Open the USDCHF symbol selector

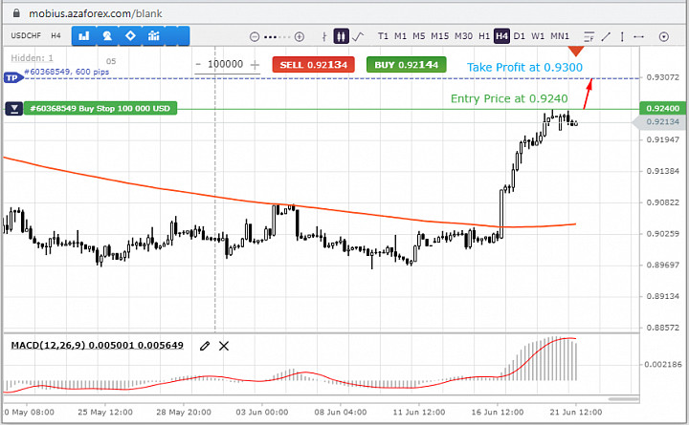tap(25, 35)
